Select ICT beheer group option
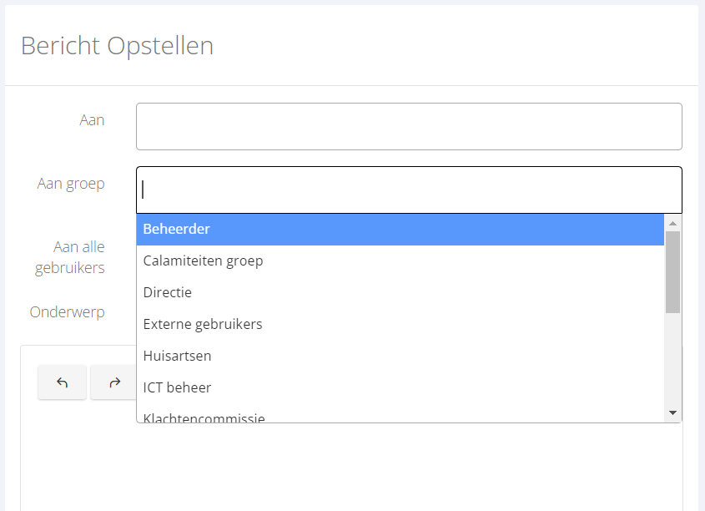This screenshot has height=511, width=705. click(400, 387)
